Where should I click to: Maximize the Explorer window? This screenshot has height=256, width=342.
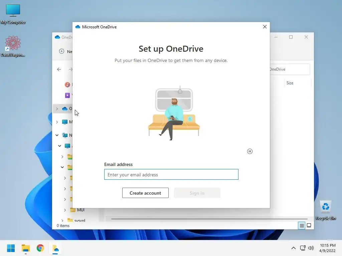[x=291, y=37]
